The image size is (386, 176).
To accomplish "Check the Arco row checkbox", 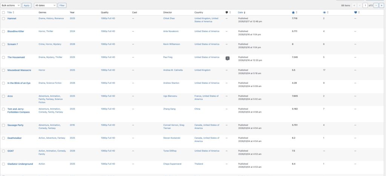I will coord(3,96).
